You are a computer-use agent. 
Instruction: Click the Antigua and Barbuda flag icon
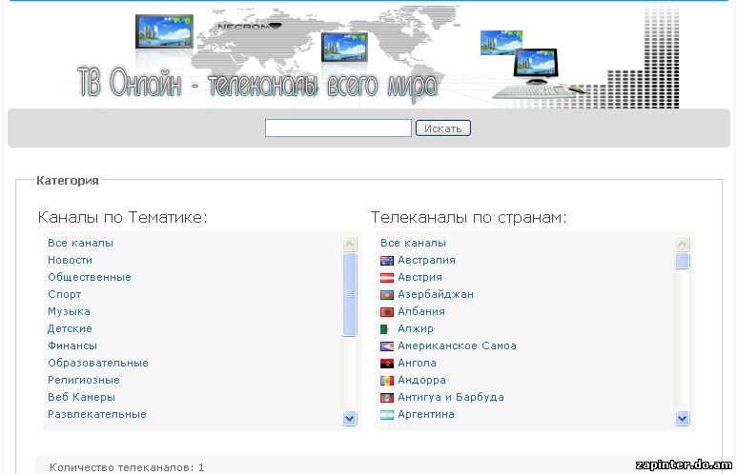click(x=387, y=398)
